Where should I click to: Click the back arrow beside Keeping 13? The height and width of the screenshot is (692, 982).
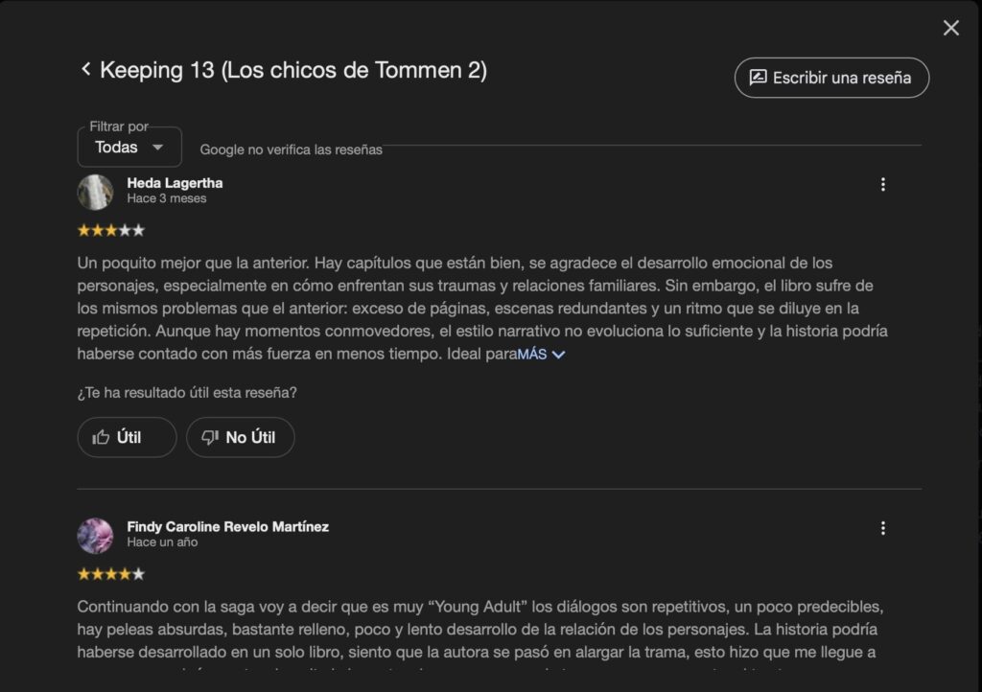tap(86, 69)
